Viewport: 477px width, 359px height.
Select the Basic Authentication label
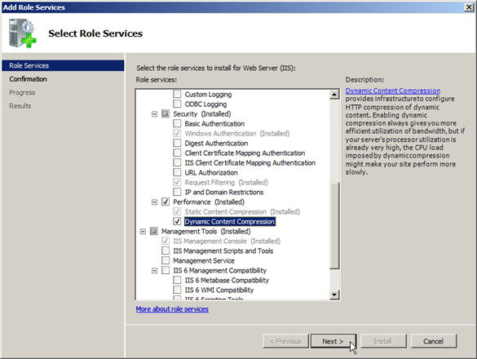coord(214,124)
